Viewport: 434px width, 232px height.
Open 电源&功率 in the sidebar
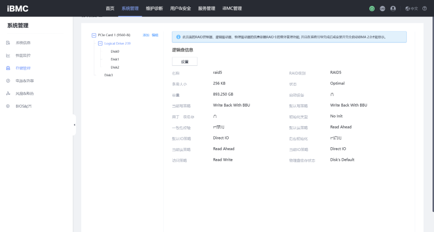[x=25, y=81]
